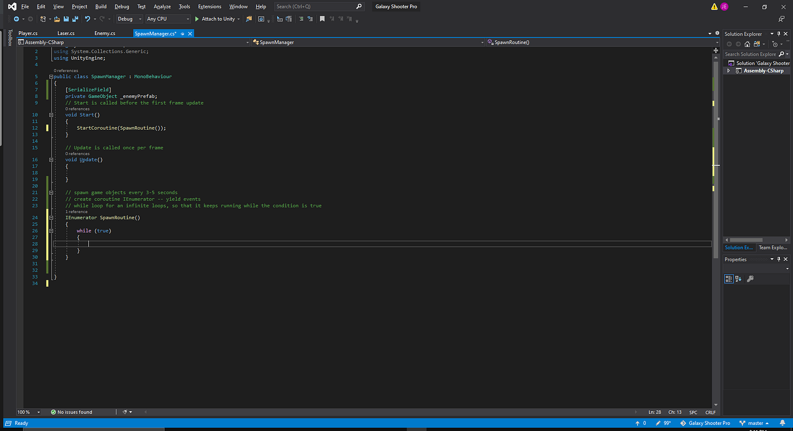Open the Build menu
The height and width of the screenshot is (431, 793).
[101, 7]
